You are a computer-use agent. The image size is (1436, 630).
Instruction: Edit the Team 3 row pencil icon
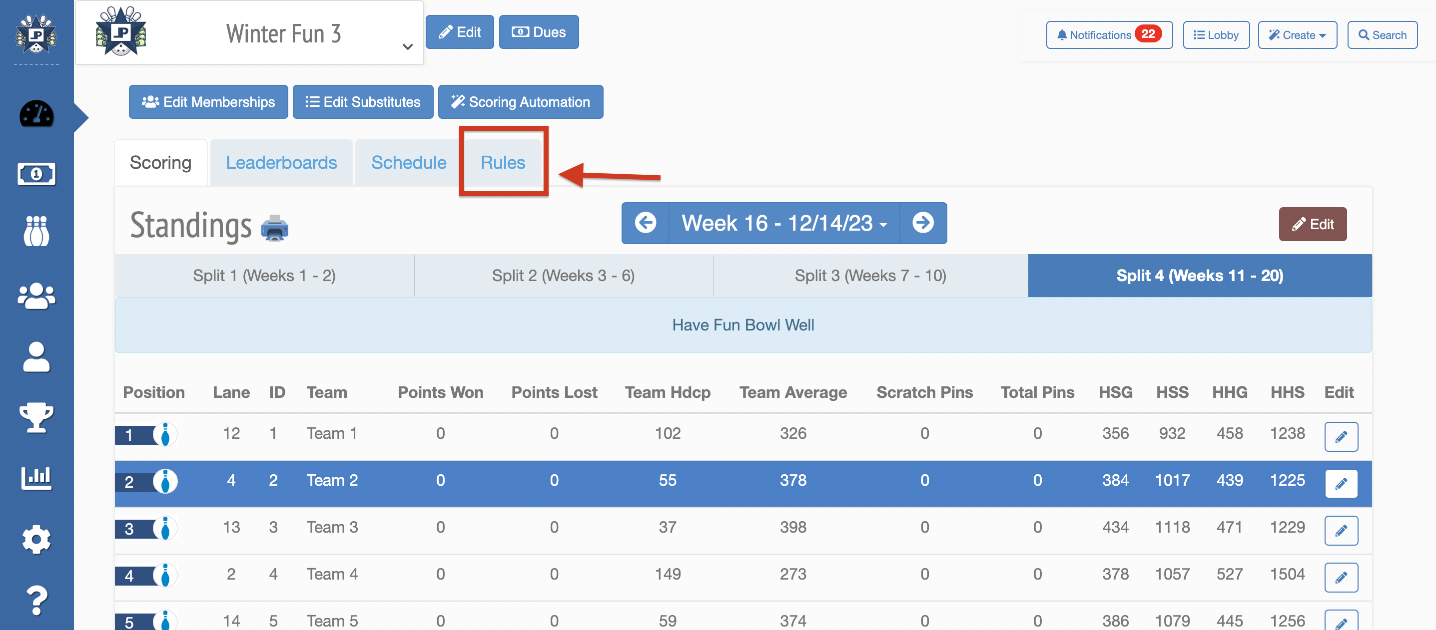pos(1341,530)
